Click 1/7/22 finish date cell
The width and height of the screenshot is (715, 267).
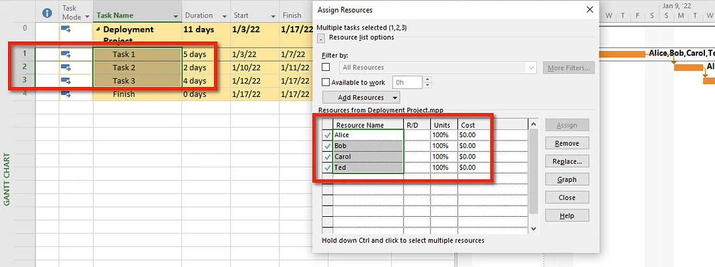coord(296,54)
